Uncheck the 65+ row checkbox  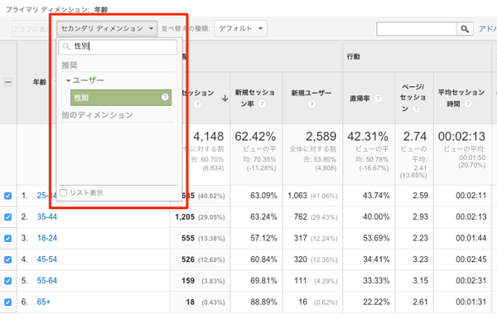tap(8, 302)
